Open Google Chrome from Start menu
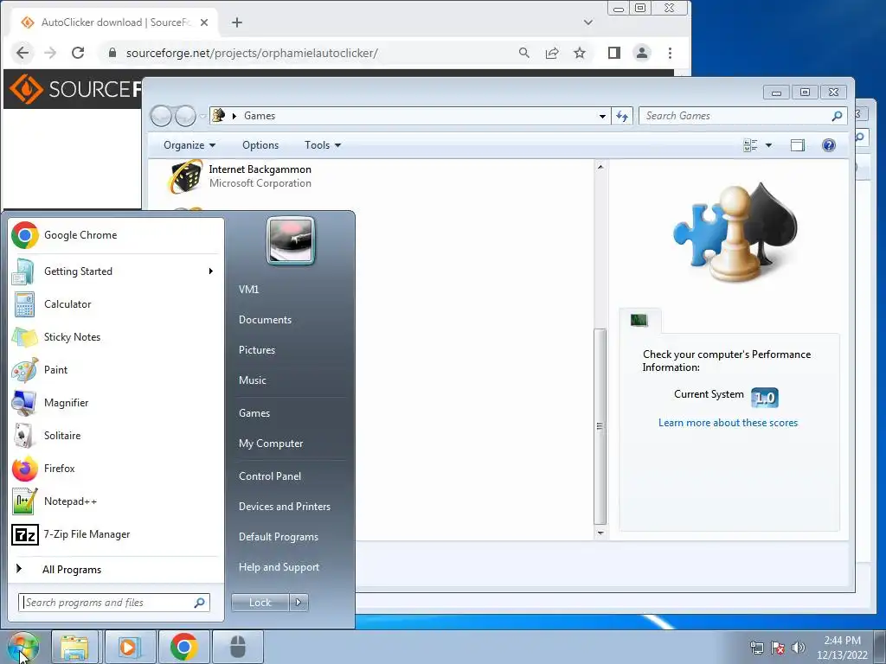This screenshot has height=664, width=886. coord(116,235)
